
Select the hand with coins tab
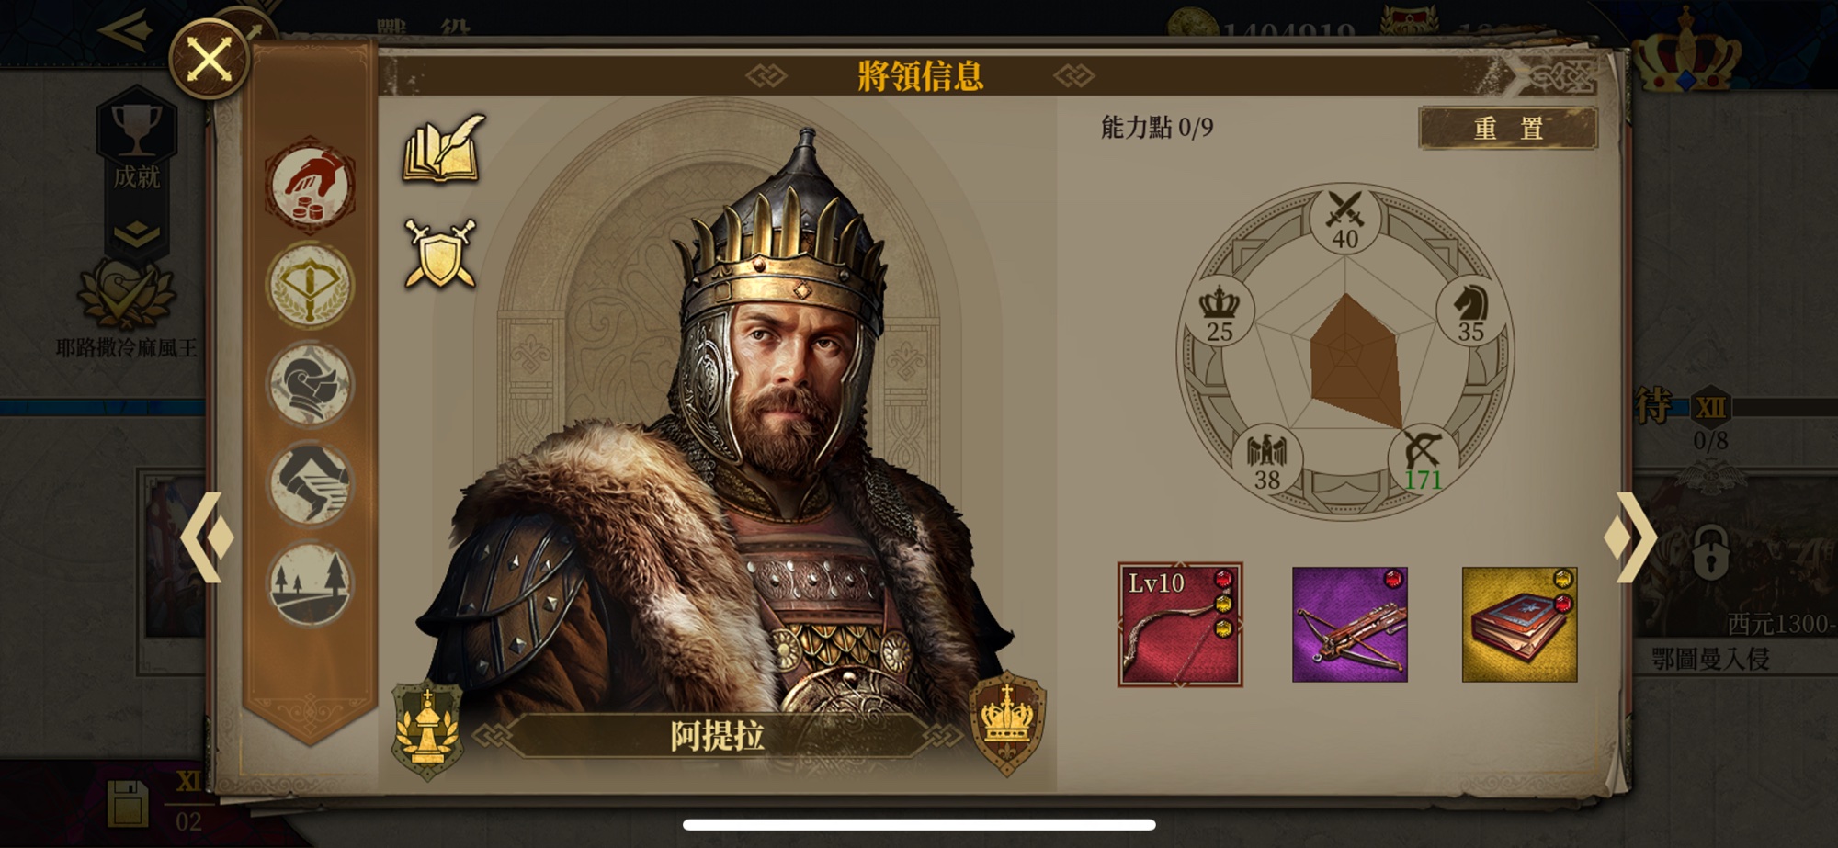pyautogui.click(x=311, y=187)
